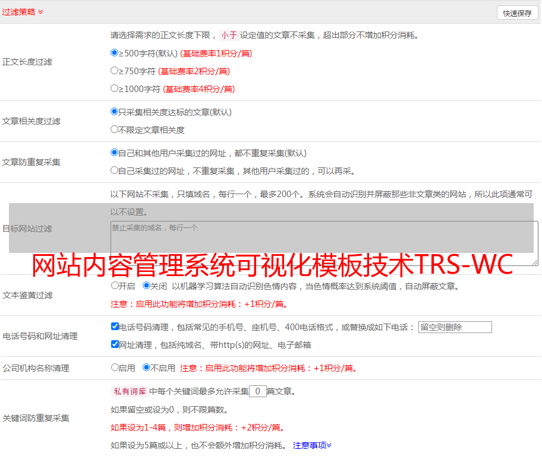Click the 快速保存 button

click(517, 13)
